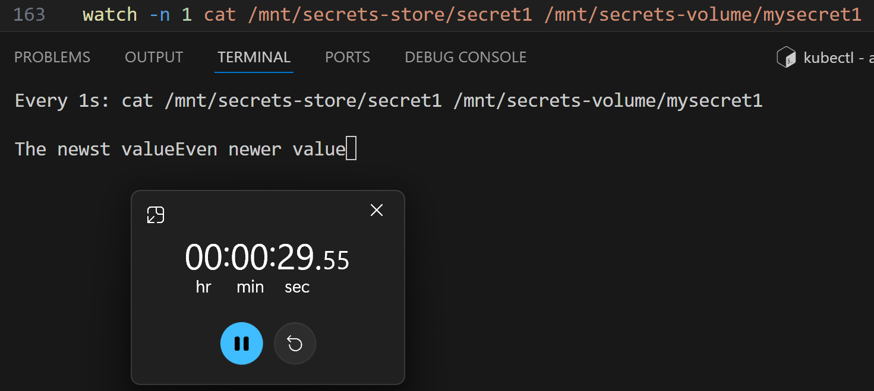Open the OUTPUT panel tab

(154, 58)
